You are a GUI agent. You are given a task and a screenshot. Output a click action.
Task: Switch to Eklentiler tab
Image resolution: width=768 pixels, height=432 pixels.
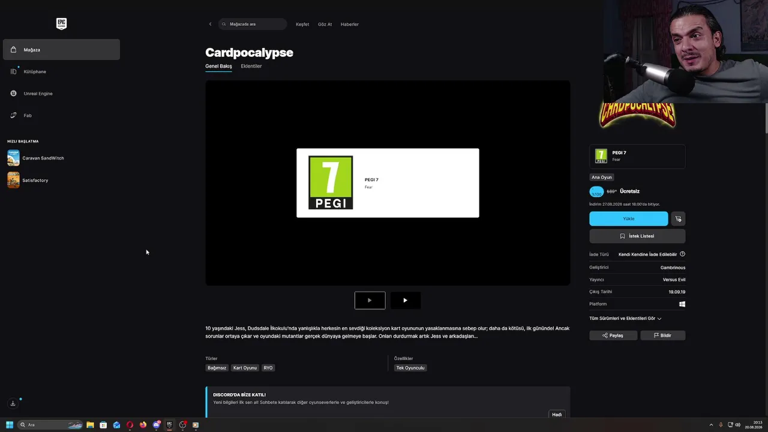tap(251, 66)
